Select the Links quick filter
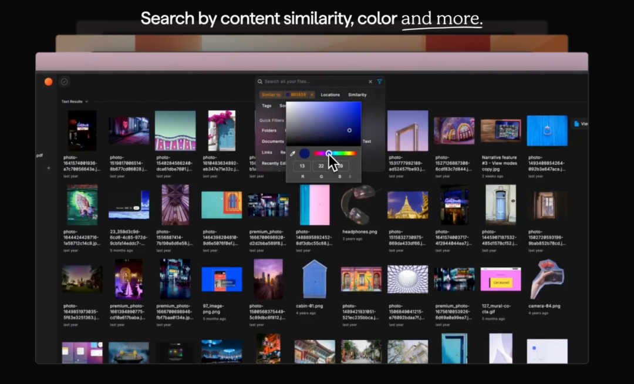Screen dimensions: 634x384 point(267,152)
